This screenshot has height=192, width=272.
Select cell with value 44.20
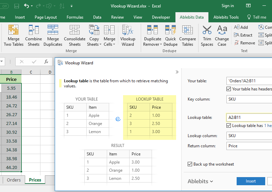click(11, 168)
